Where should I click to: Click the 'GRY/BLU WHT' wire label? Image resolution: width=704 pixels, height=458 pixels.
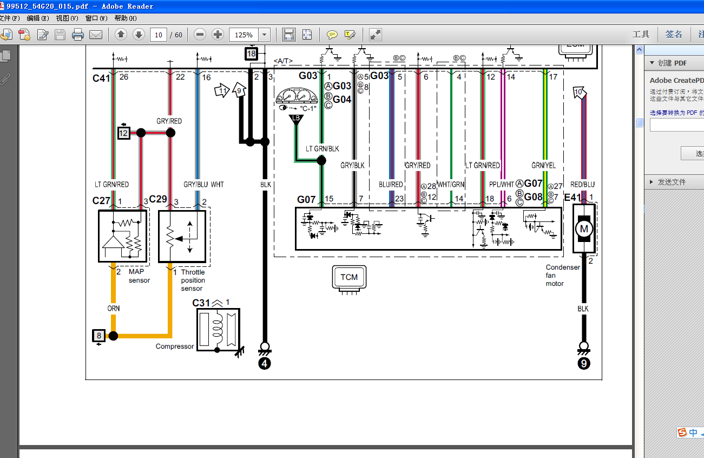click(203, 185)
